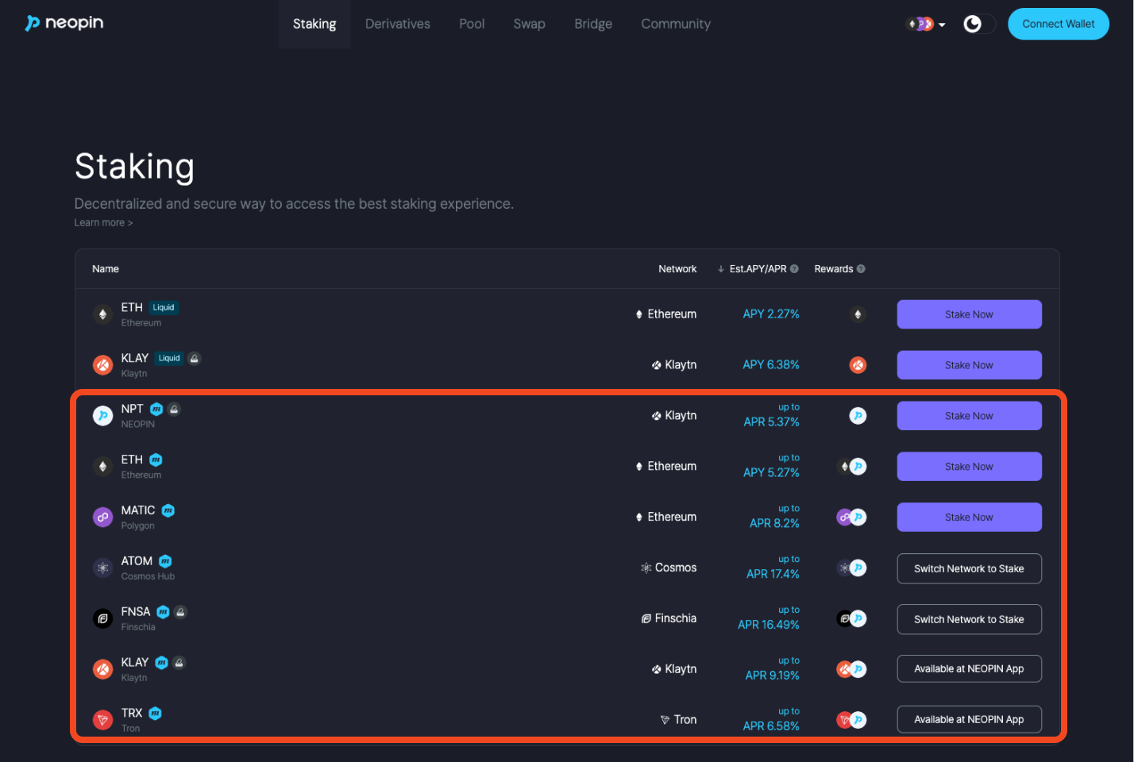This screenshot has width=1134, height=762.
Task: Click the NPT token icon
Action: [x=102, y=416]
